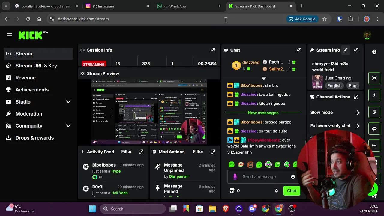Open browser extensions puzzle icon

coord(351,19)
